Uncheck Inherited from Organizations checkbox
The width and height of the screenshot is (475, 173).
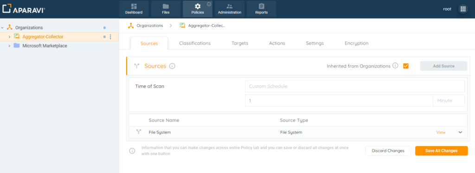coord(406,66)
